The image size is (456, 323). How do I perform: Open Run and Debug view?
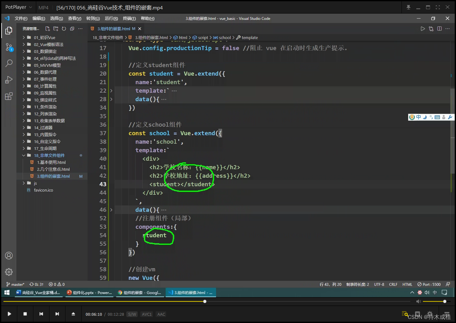9,80
